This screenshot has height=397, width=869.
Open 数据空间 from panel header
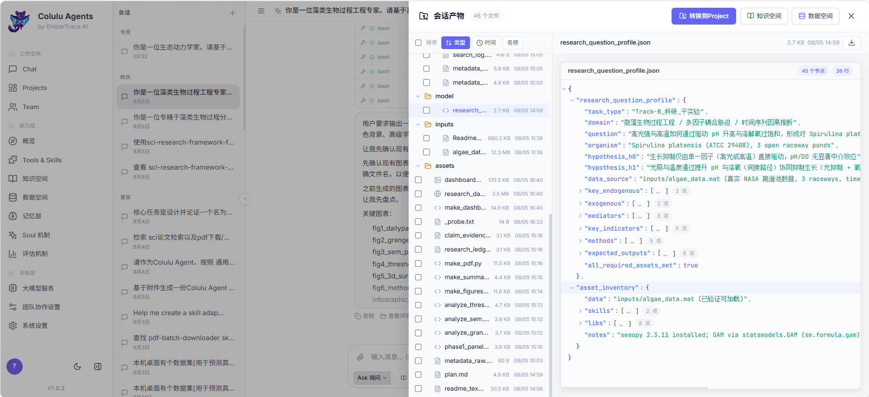816,16
